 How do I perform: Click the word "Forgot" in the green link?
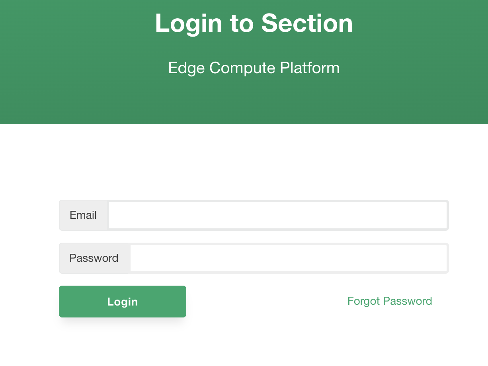click(364, 301)
